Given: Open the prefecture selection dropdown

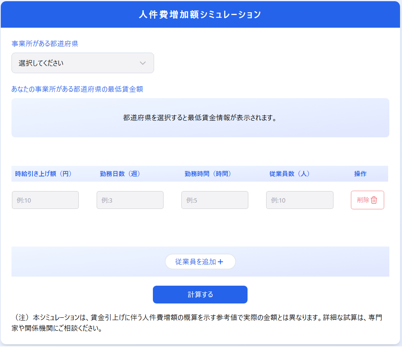Looking at the screenshot, I should click(82, 63).
